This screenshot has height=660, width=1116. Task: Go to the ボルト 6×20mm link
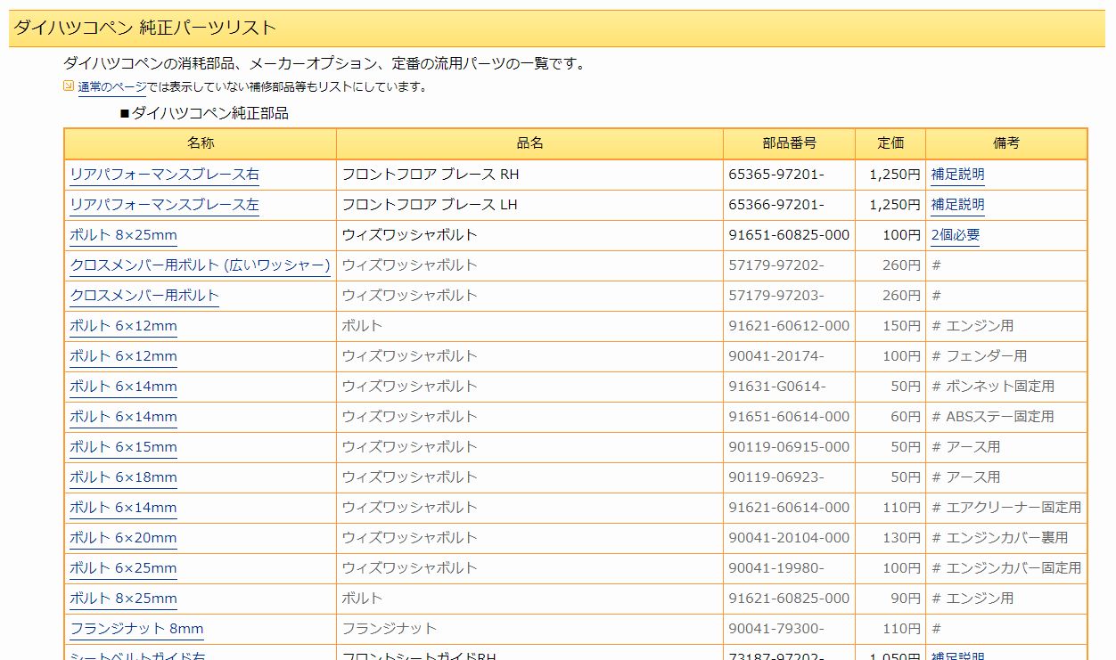tap(123, 538)
